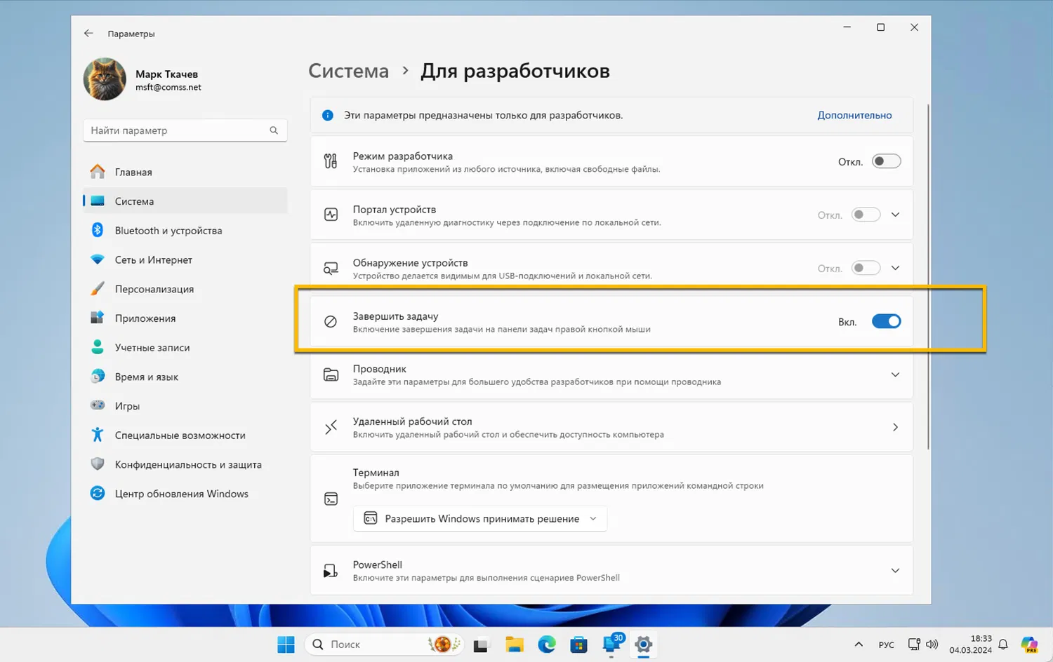Click the Режим разработчика tools icon

coord(331,161)
